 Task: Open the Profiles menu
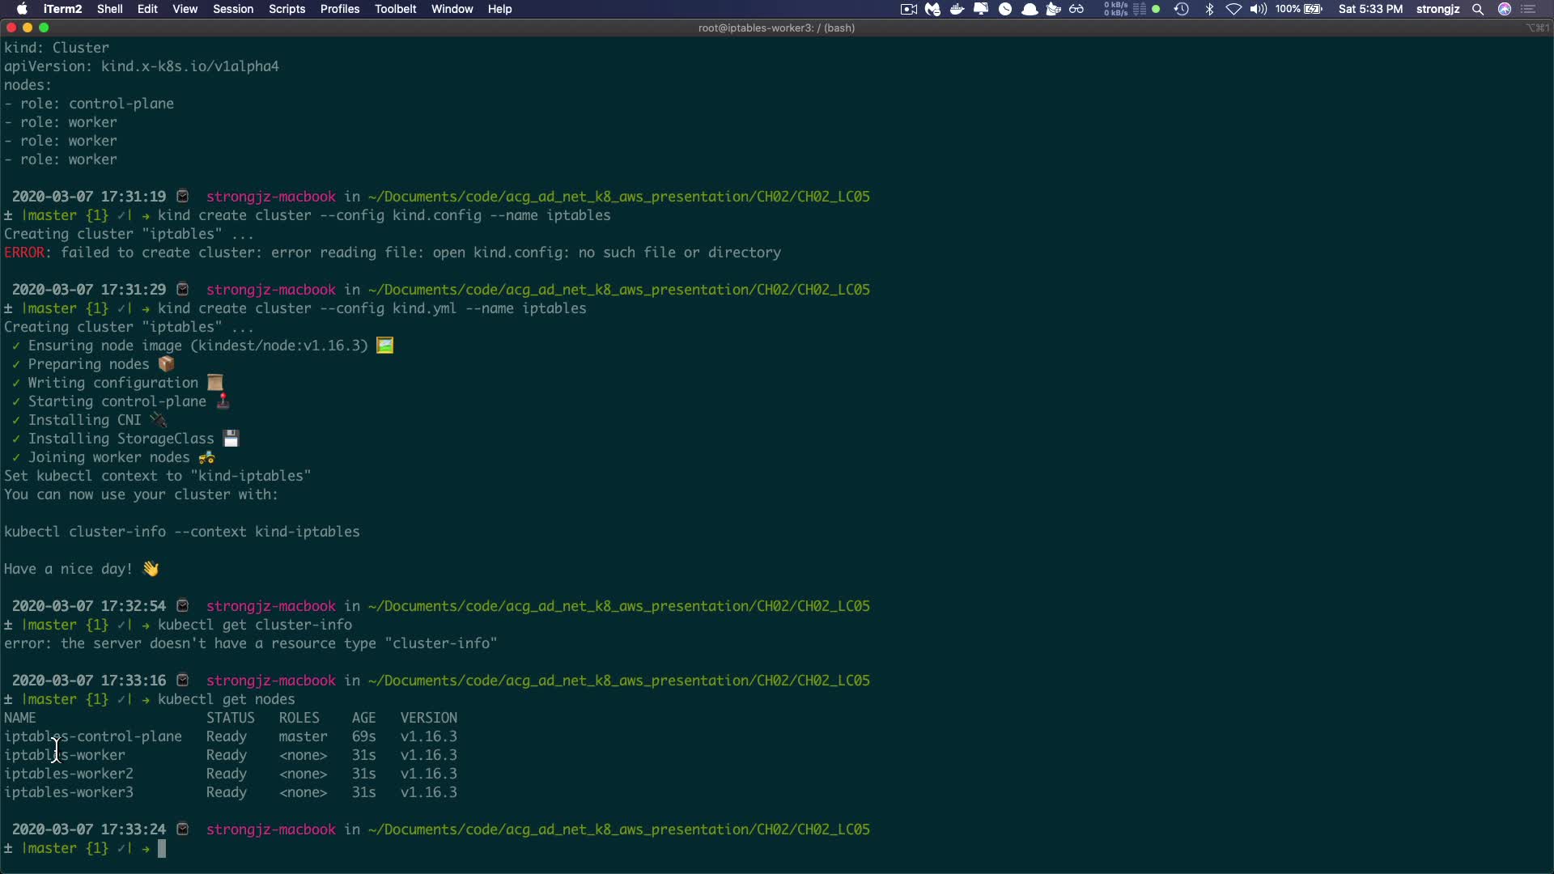point(339,9)
